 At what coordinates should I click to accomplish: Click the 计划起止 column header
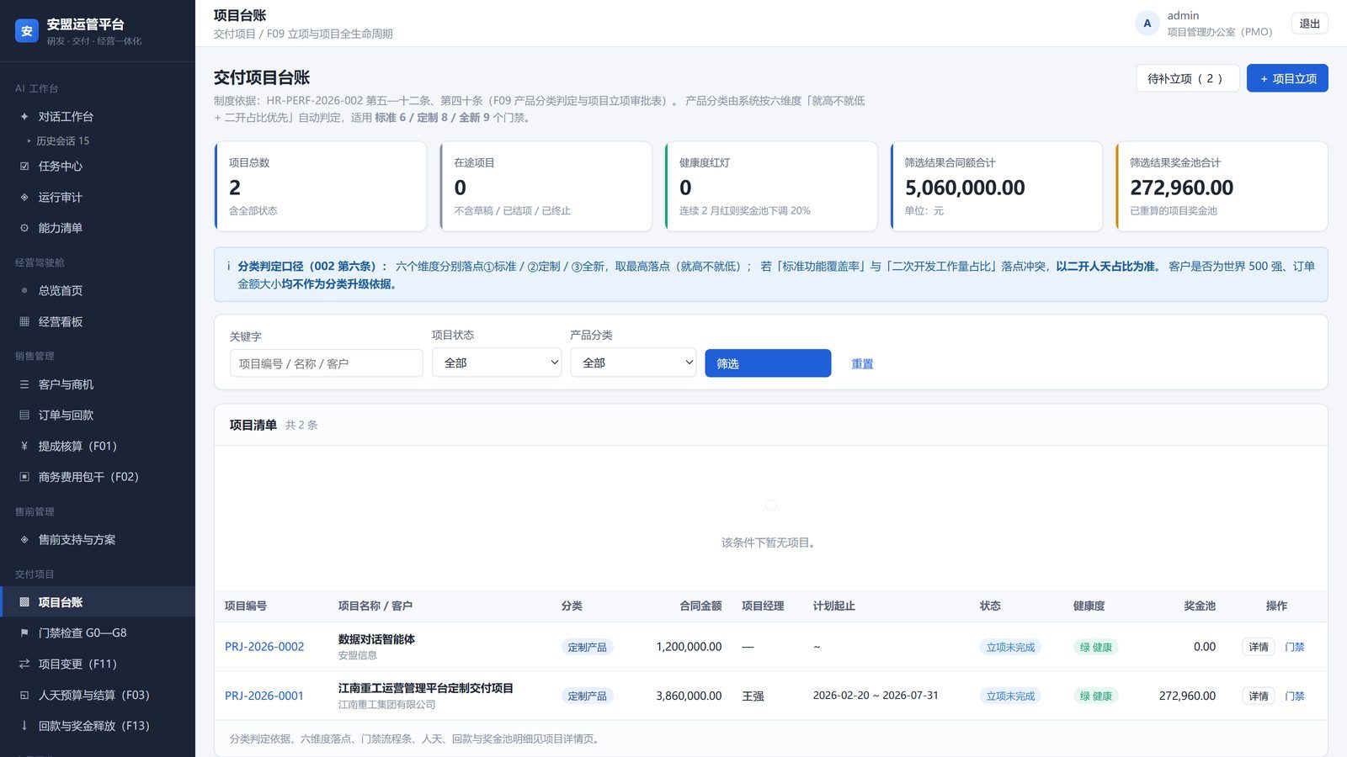[x=833, y=606]
